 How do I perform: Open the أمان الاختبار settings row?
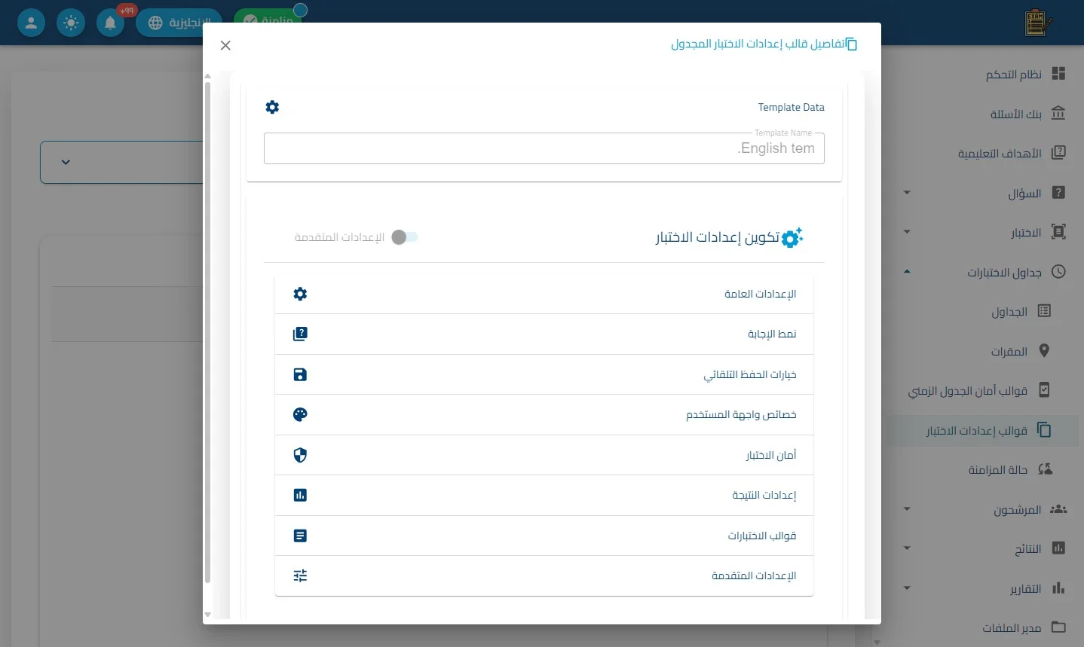pos(544,455)
